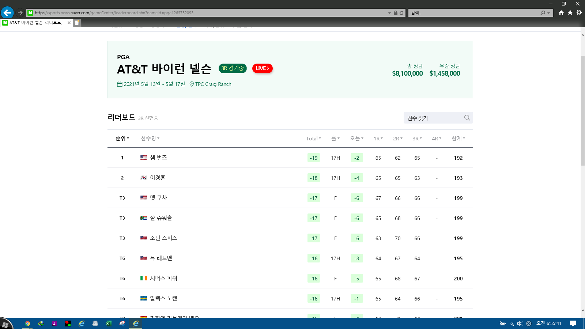Sort by 2R column header
The width and height of the screenshot is (585, 329).
coord(398,139)
